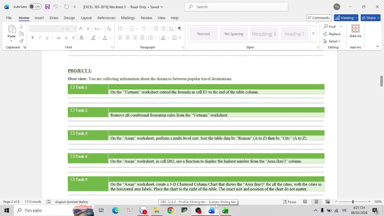This screenshot has width=384, height=216.
Task: Click the Zoom In plus button
Action: tap(369, 202)
